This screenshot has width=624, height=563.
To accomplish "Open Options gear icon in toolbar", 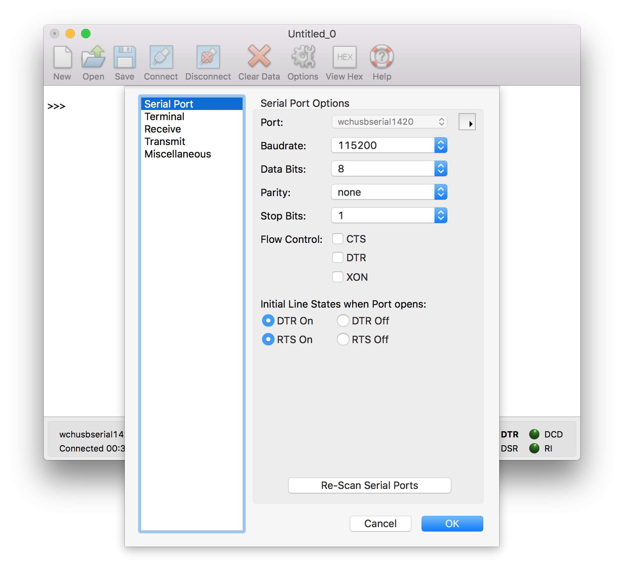I will tap(303, 57).
